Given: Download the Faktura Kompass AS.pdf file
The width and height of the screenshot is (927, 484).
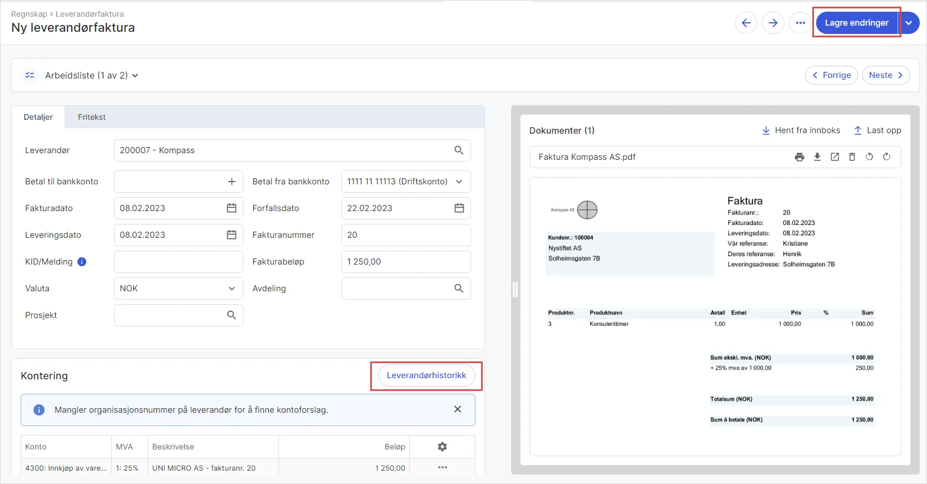Looking at the screenshot, I should tap(817, 157).
